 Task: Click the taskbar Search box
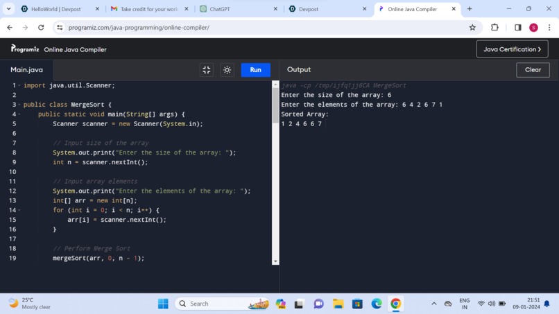pos(222,304)
